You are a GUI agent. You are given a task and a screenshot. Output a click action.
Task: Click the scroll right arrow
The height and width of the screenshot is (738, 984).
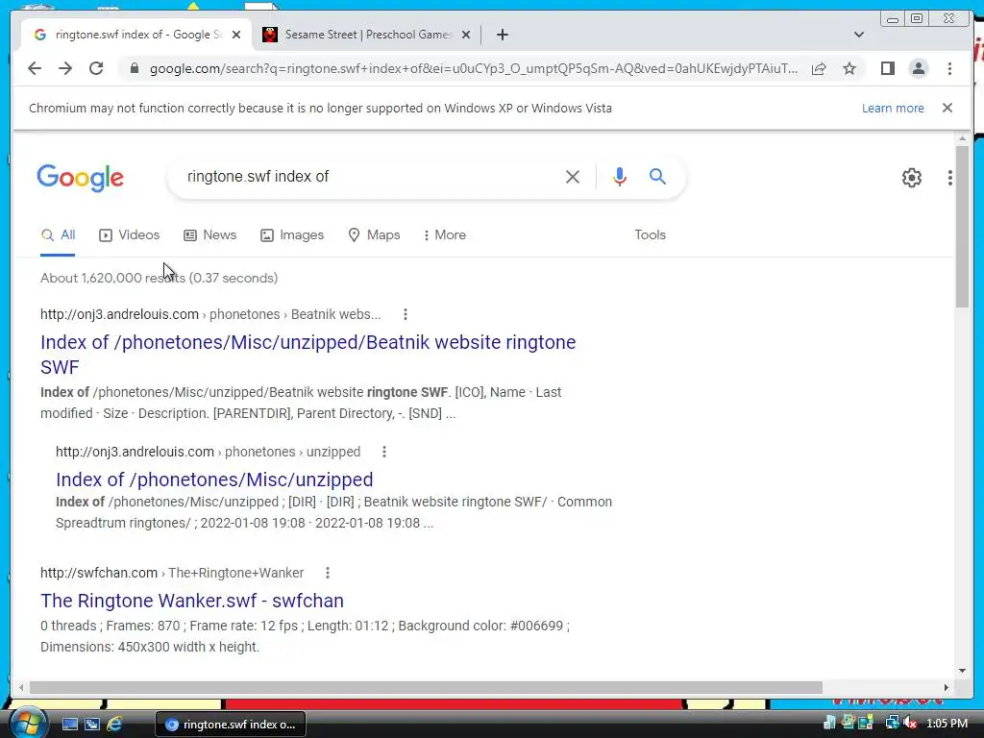click(946, 688)
